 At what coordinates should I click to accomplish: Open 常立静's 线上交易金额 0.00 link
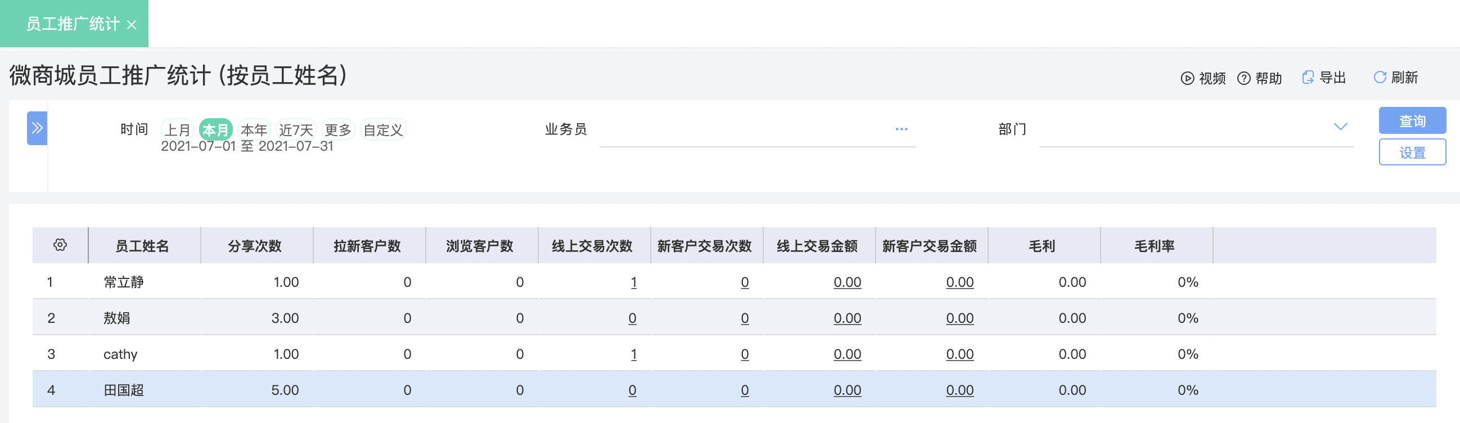(848, 282)
